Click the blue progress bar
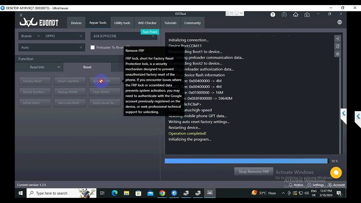This screenshot has width=361, height=203. (246, 161)
